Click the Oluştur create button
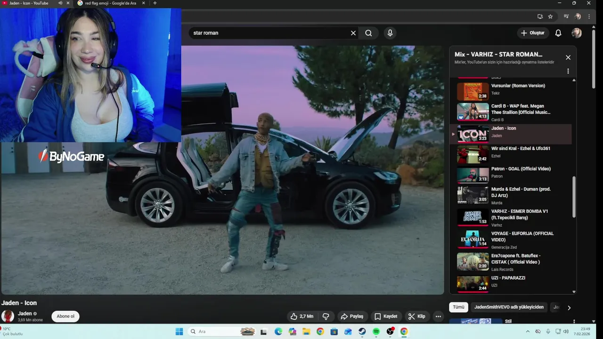The width and height of the screenshot is (603, 339). [532, 33]
